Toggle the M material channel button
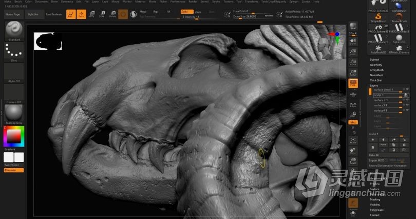The width and height of the screenshot is (416, 219). click(x=168, y=12)
